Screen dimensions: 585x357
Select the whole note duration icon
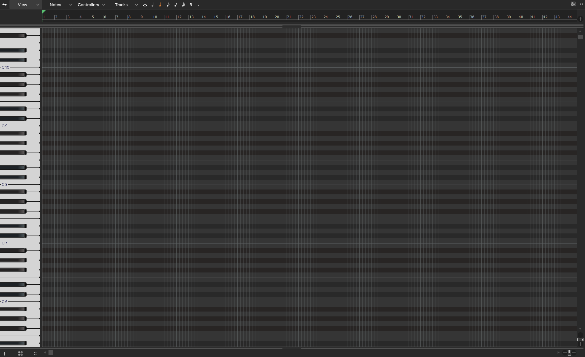(145, 5)
